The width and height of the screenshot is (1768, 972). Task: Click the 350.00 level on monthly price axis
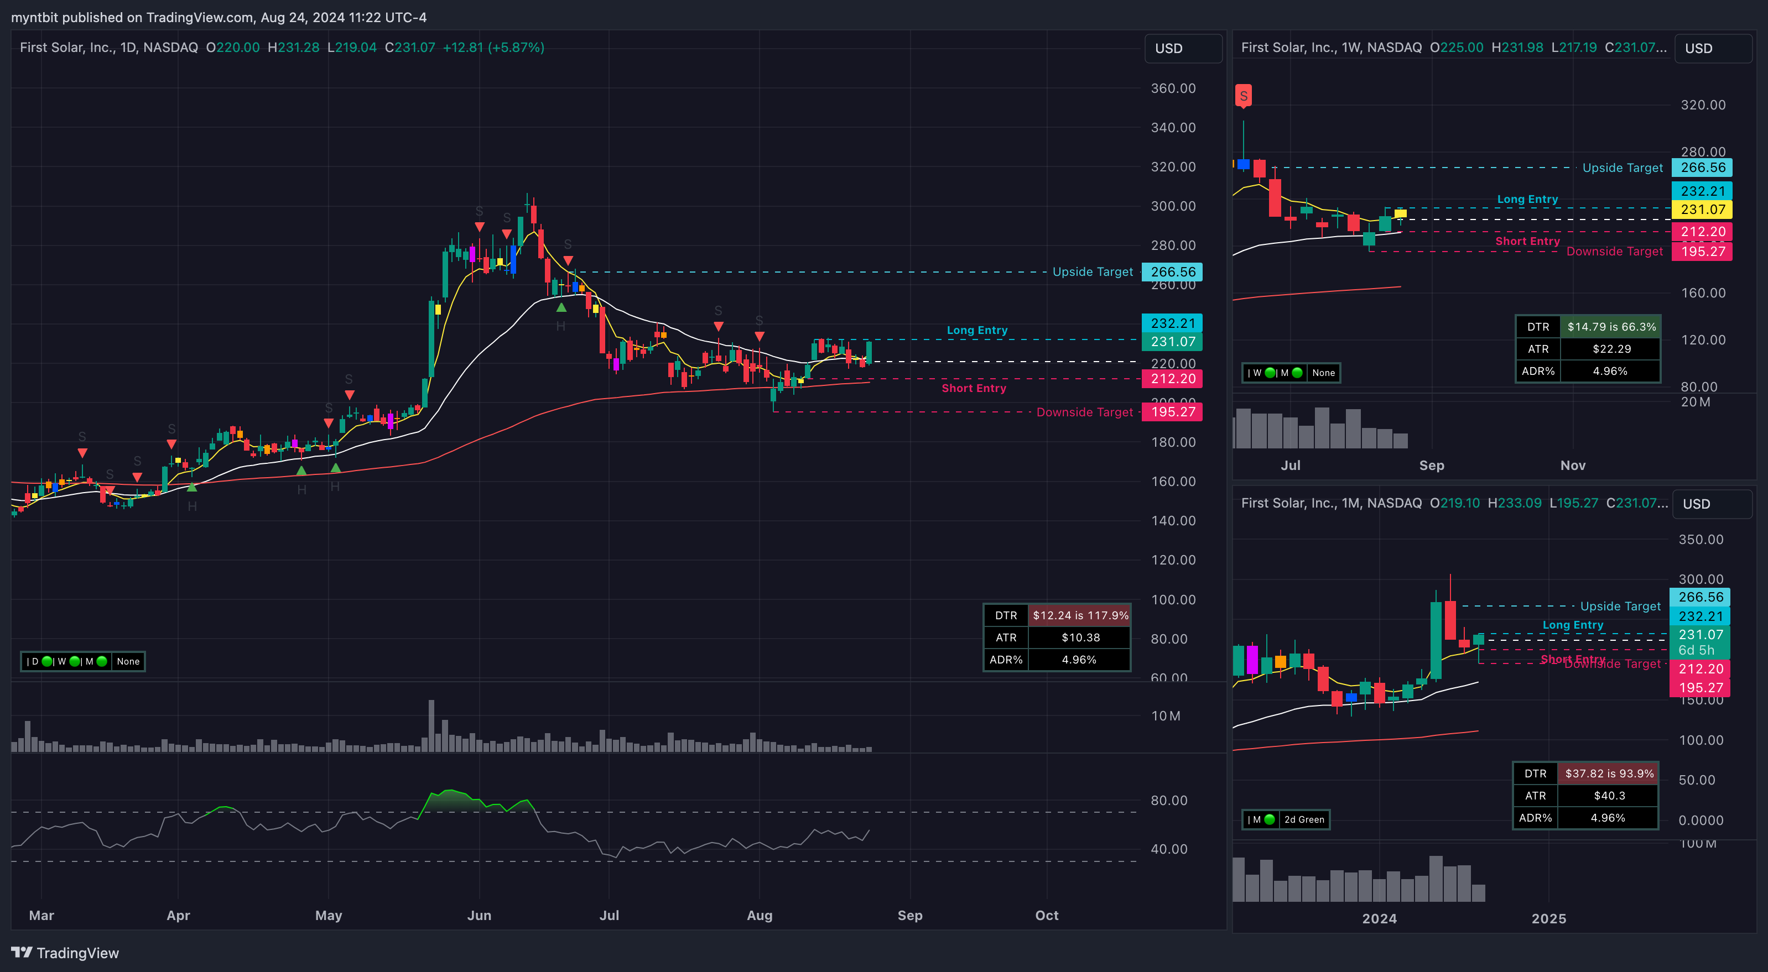tap(1701, 539)
